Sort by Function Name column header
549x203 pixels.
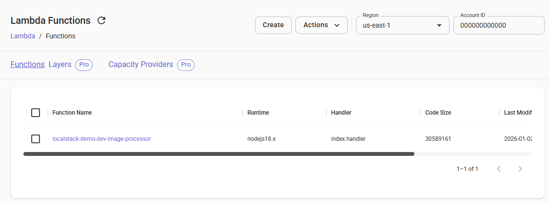point(72,113)
